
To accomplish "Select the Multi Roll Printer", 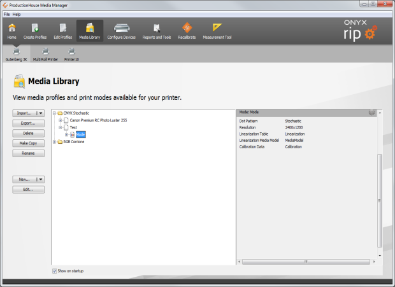I will click(46, 54).
